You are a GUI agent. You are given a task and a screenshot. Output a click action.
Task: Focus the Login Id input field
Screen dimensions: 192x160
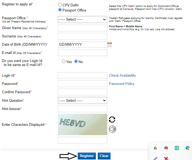click(x=83, y=76)
